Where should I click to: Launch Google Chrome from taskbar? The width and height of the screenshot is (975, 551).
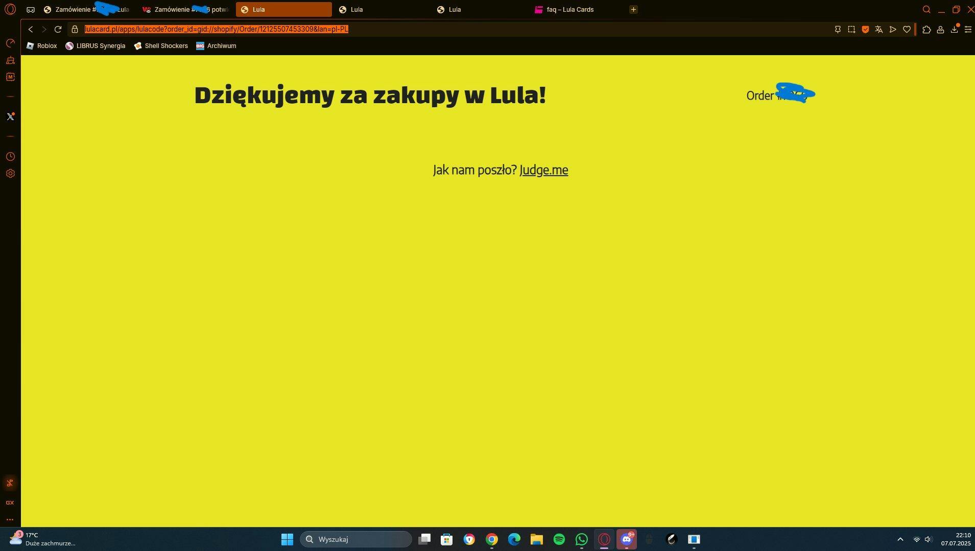coord(492,539)
